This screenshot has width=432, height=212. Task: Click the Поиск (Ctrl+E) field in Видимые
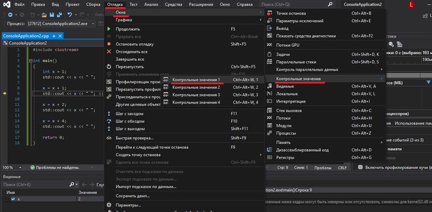pos(35,185)
